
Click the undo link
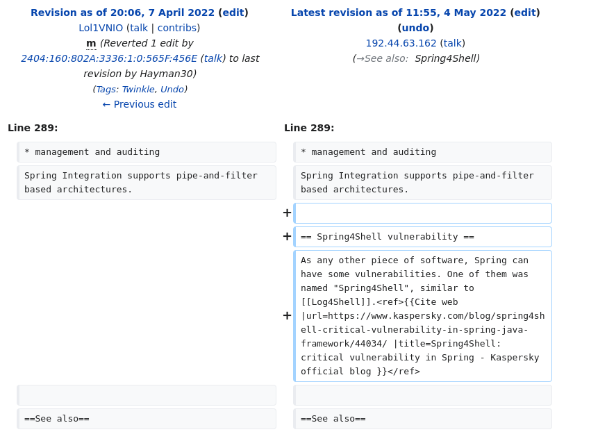415,28
